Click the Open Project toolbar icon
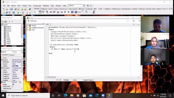 [x=18, y=9]
